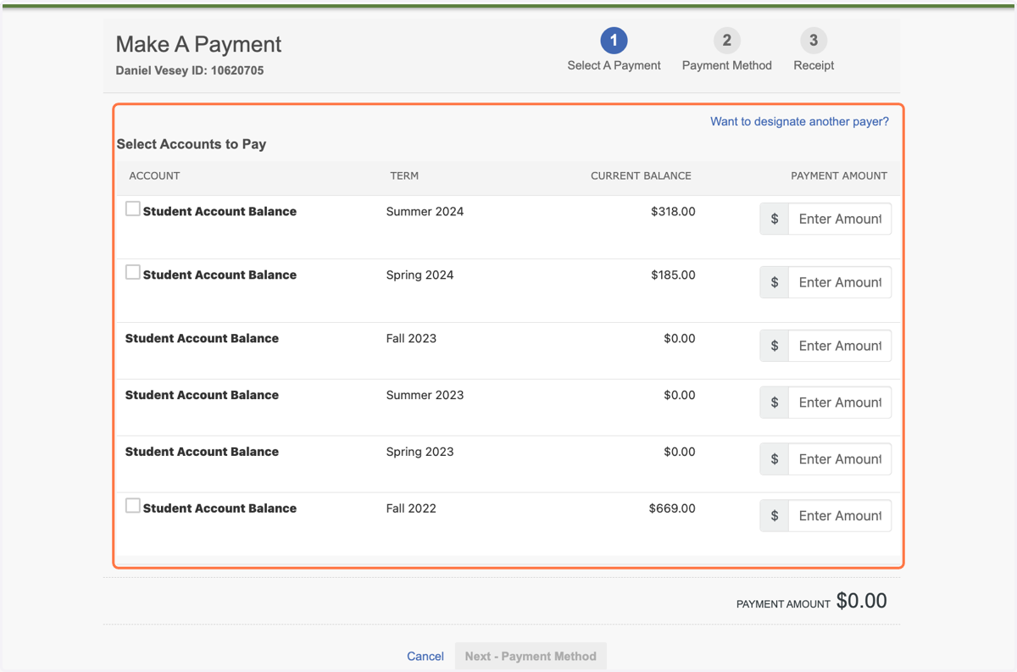Click the $0.00 balance in Spring 2023 row

[680, 452]
